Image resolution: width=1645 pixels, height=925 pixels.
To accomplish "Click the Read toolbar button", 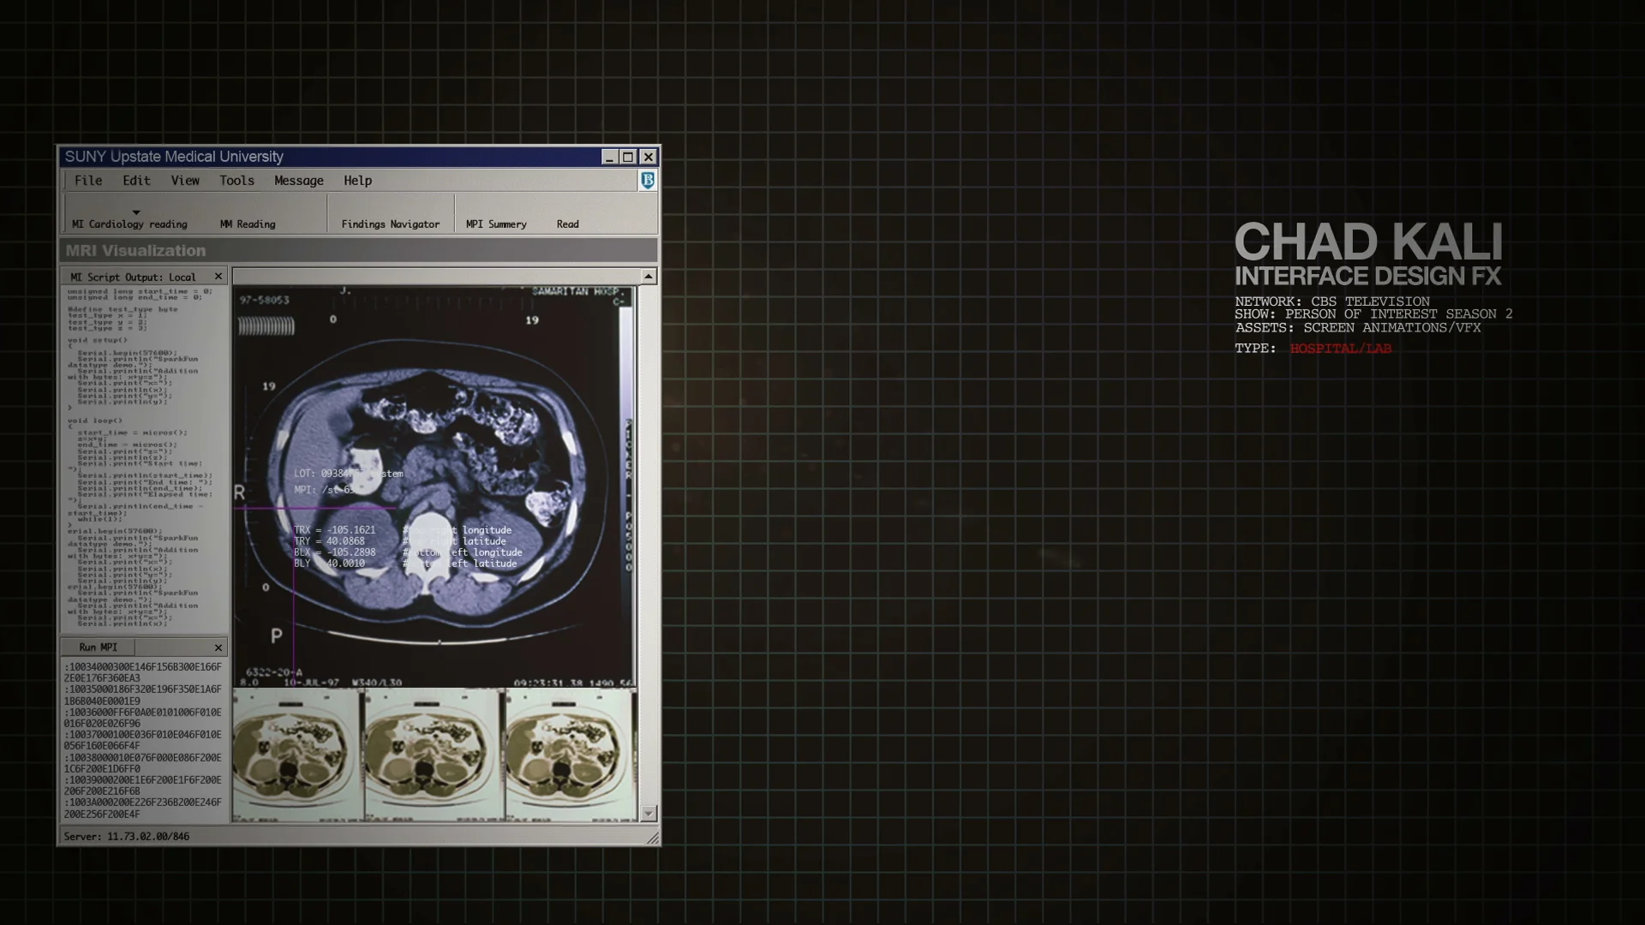I will point(567,224).
